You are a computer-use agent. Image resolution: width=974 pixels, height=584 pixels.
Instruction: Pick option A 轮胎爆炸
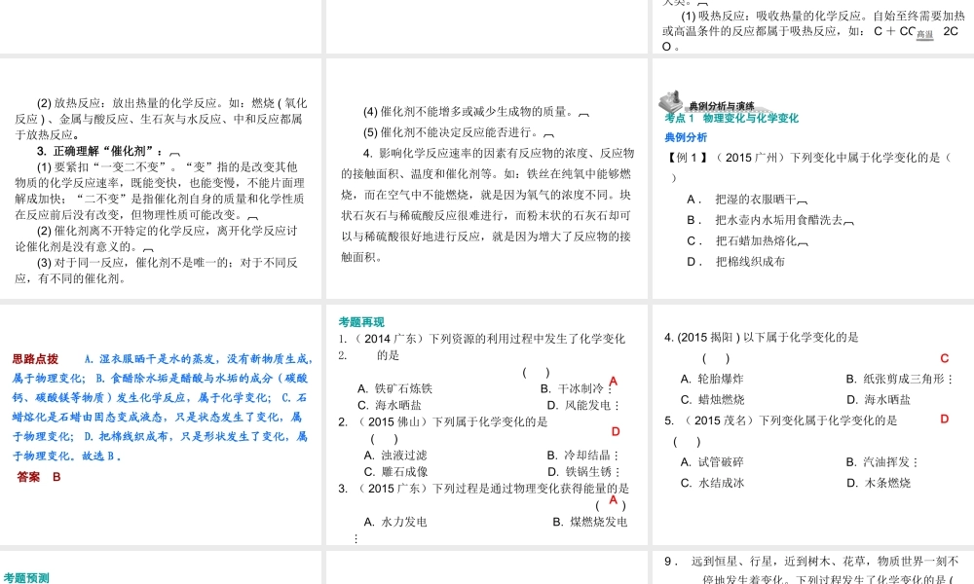click(712, 379)
